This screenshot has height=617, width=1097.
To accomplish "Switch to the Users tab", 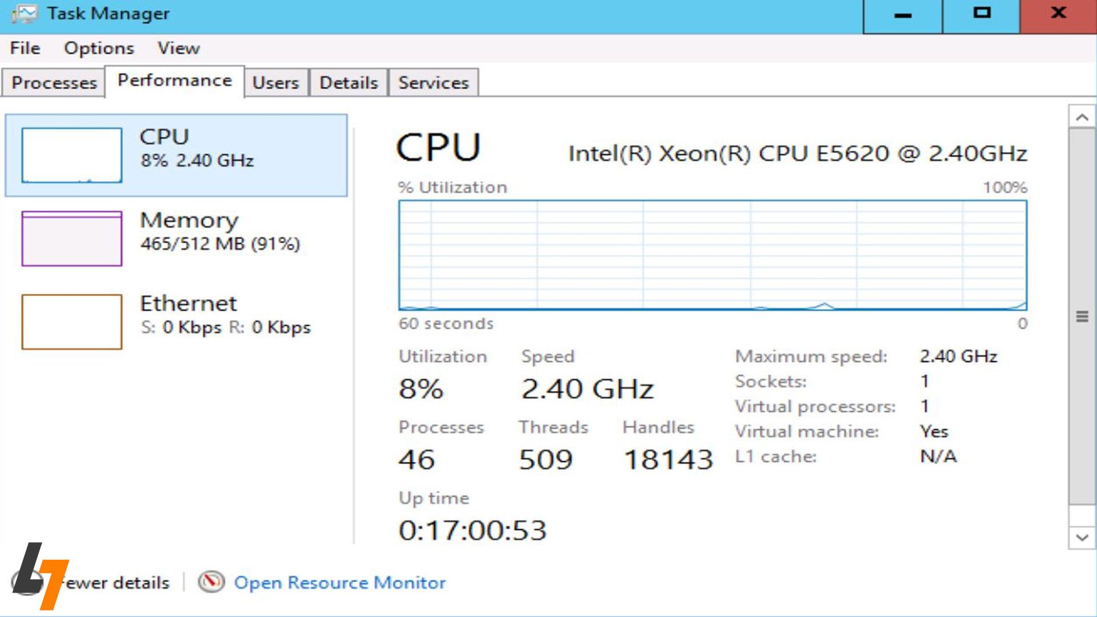I will click(x=276, y=83).
